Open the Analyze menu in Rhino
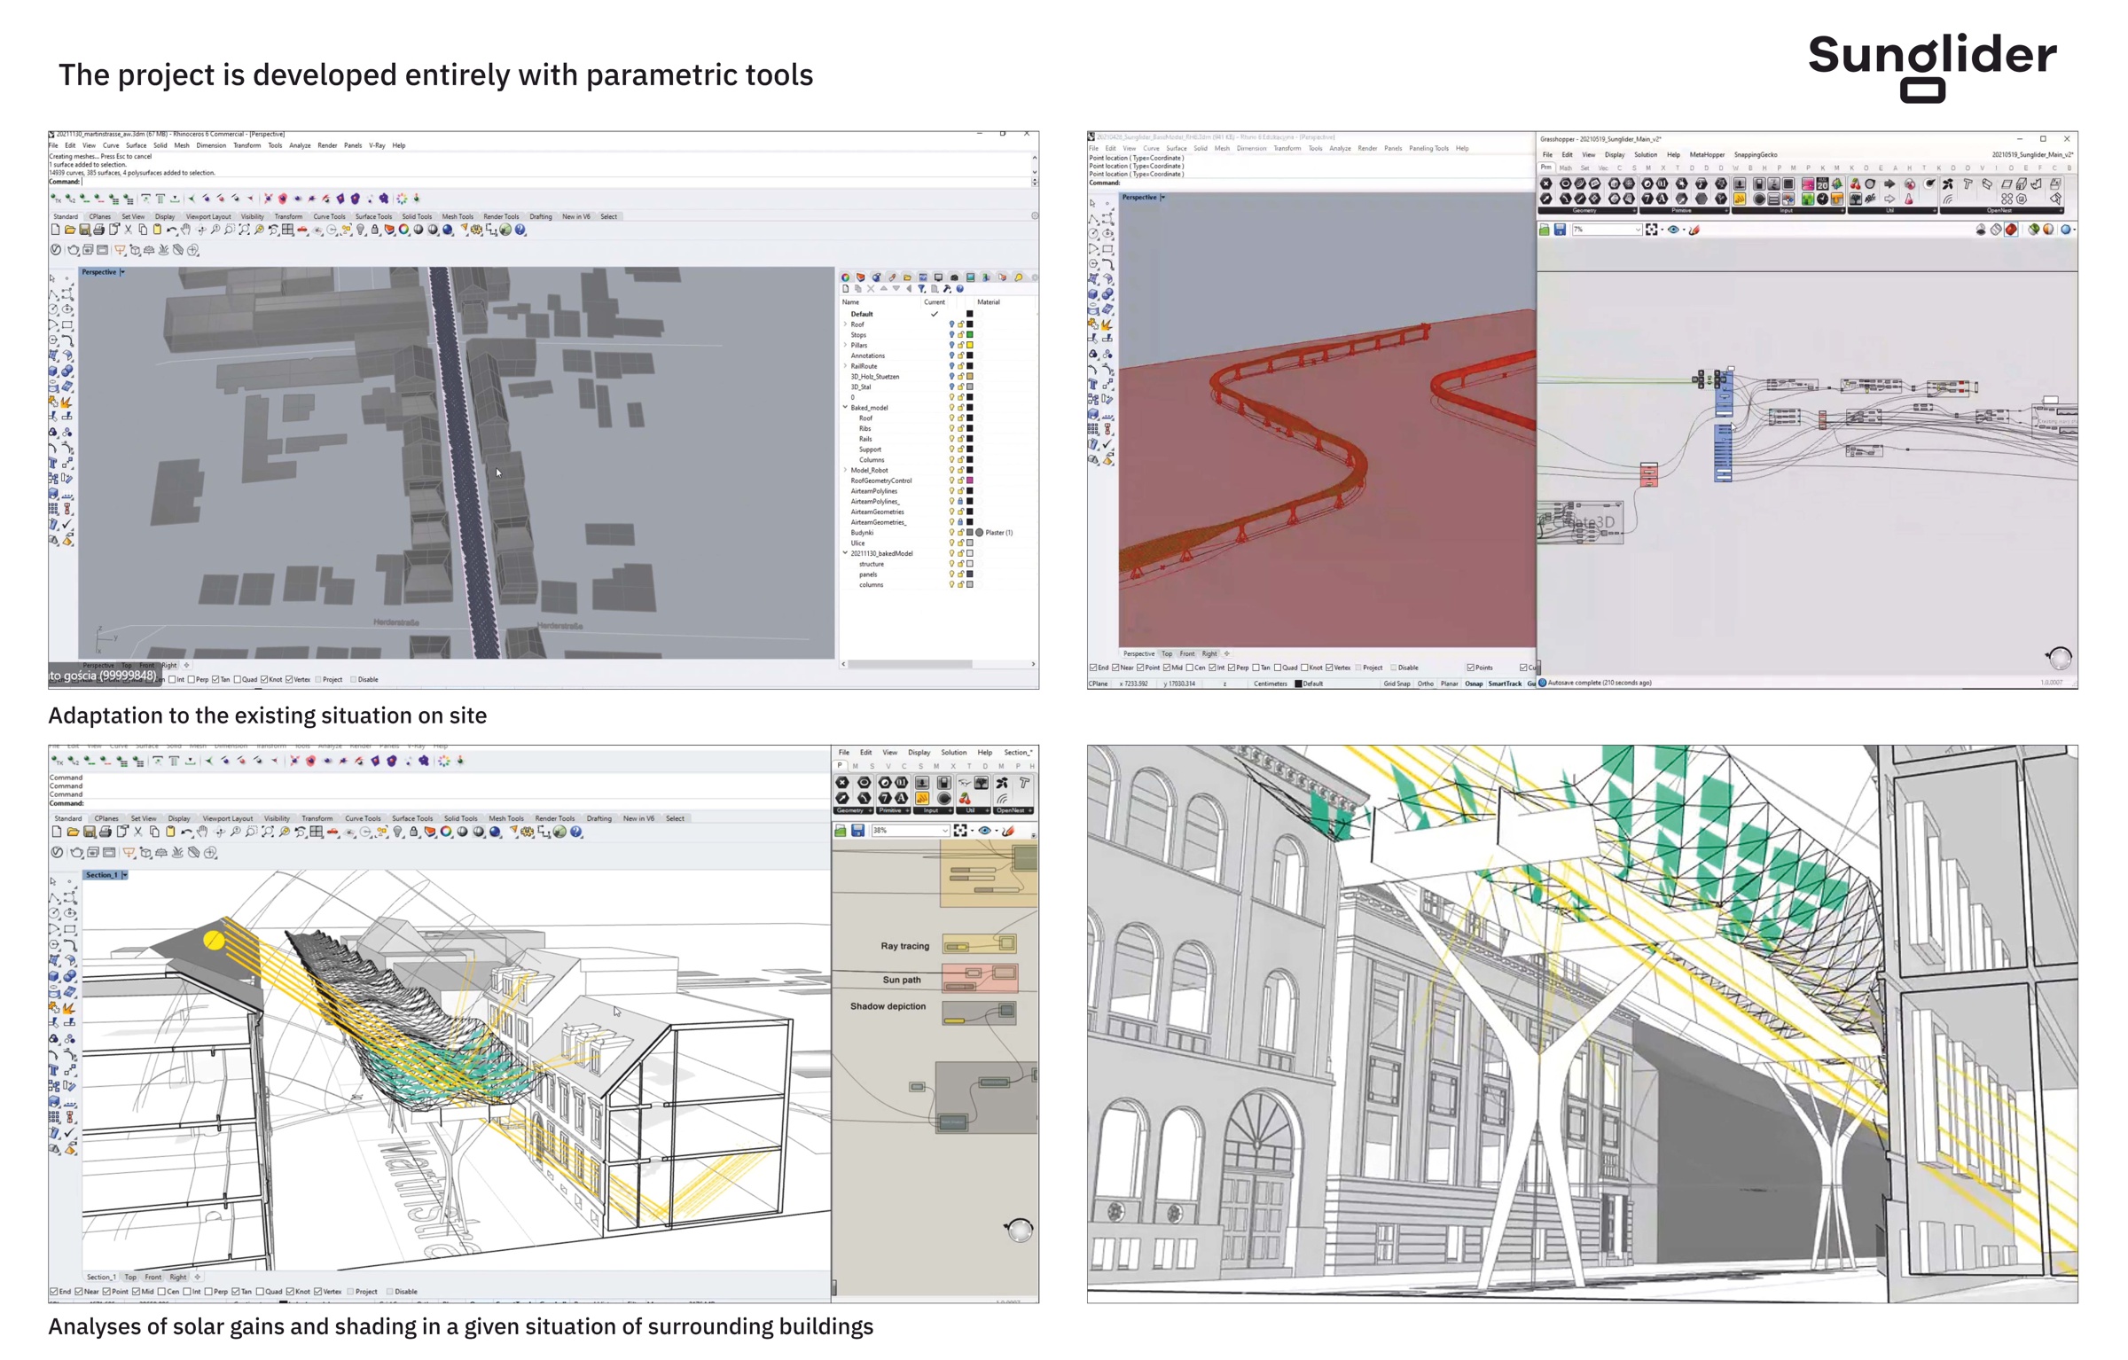 pyautogui.click(x=300, y=145)
